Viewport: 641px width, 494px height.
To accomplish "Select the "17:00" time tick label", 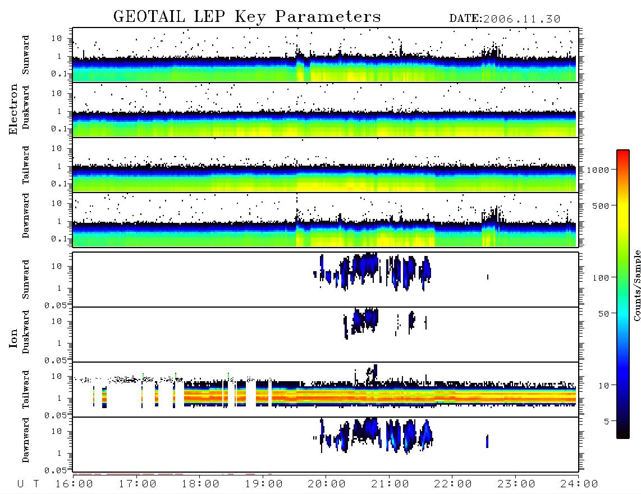I will pyautogui.click(x=138, y=484).
